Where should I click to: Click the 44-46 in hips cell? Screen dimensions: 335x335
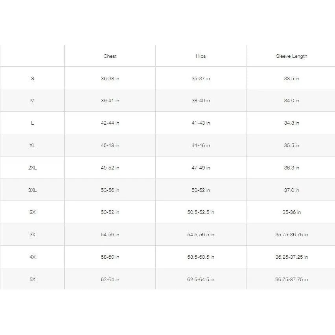click(x=201, y=145)
